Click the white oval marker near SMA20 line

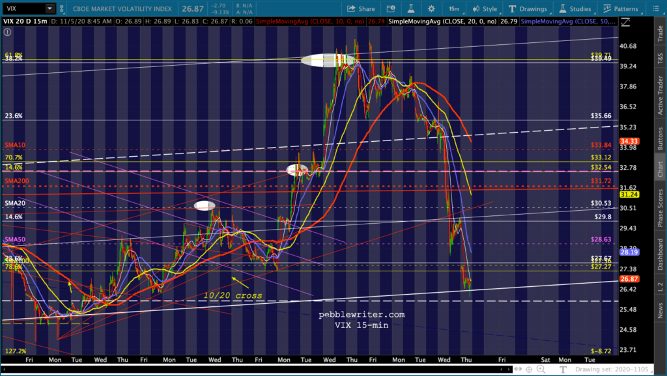coord(205,206)
